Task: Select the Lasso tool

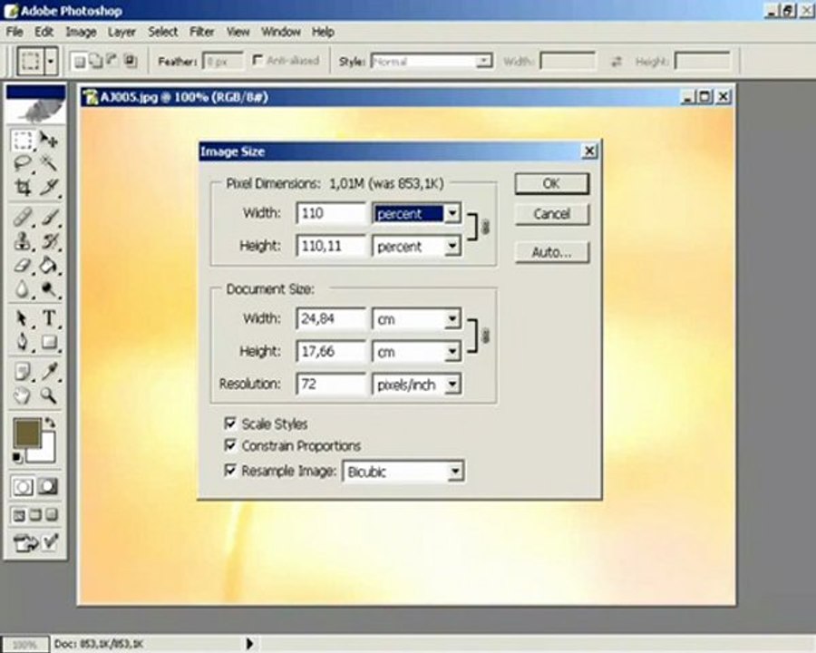Action: 23,163
